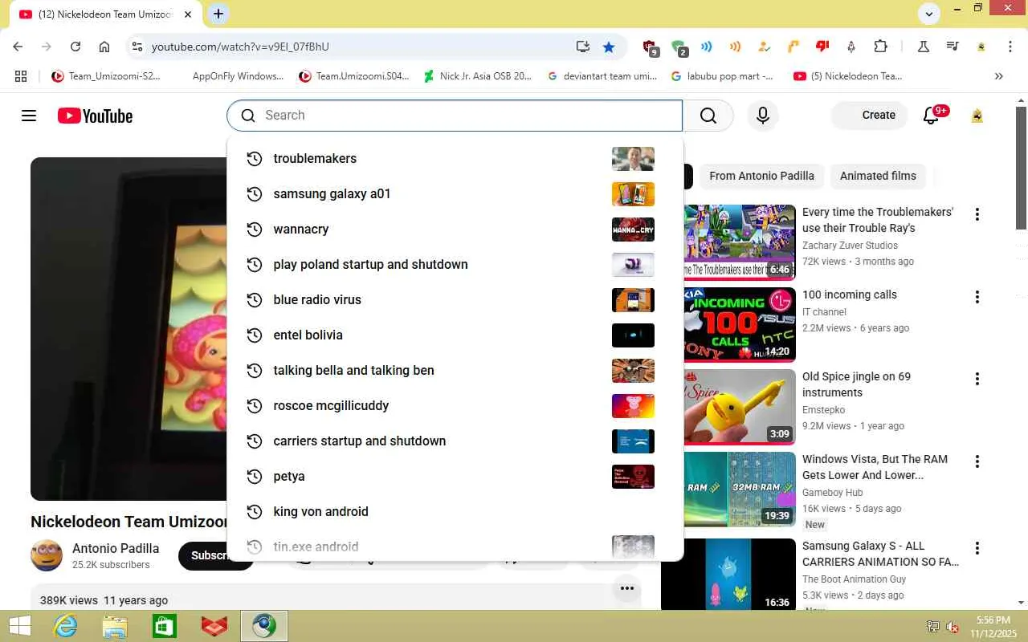
Task: Open '100 incoming calls' video thumbnail
Action: [x=739, y=323]
